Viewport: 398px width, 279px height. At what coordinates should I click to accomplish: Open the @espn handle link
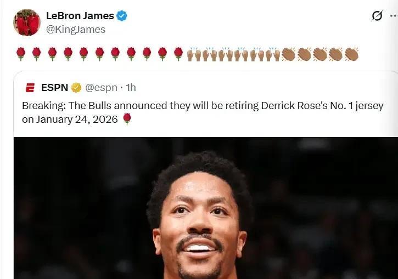(x=101, y=88)
